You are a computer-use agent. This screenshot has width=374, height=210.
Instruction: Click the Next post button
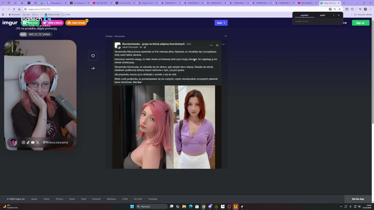(221, 23)
